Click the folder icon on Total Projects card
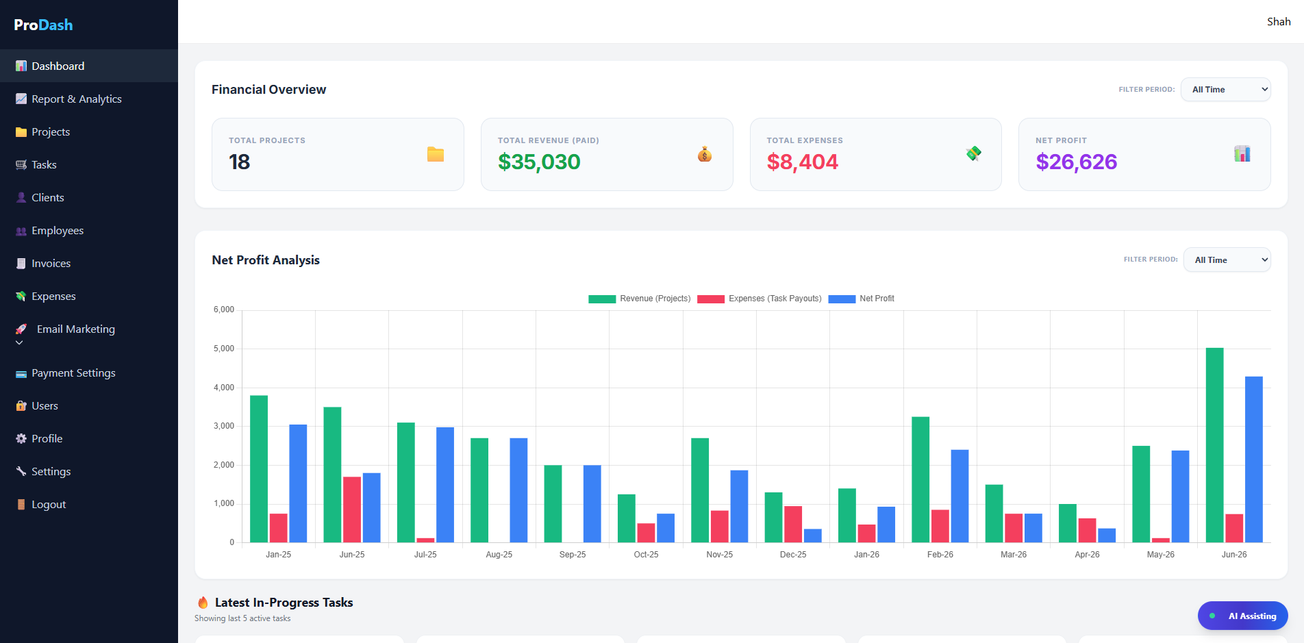 pyautogui.click(x=436, y=154)
